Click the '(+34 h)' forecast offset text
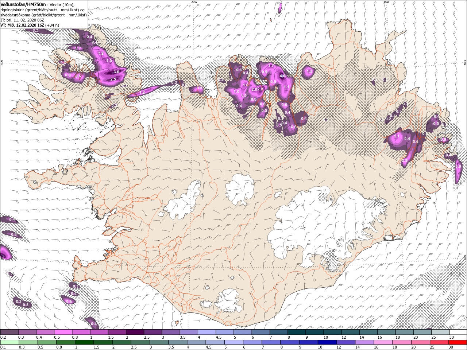 click(52, 25)
